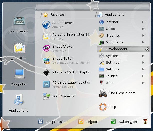Click the Wine glass icon

(101, 83)
